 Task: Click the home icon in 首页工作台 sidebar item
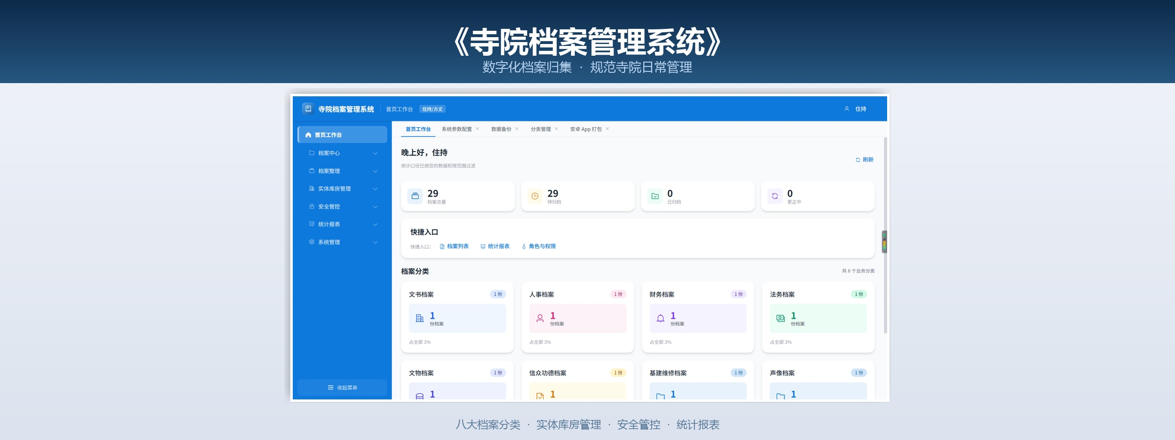pyautogui.click(x=308, y=135)
